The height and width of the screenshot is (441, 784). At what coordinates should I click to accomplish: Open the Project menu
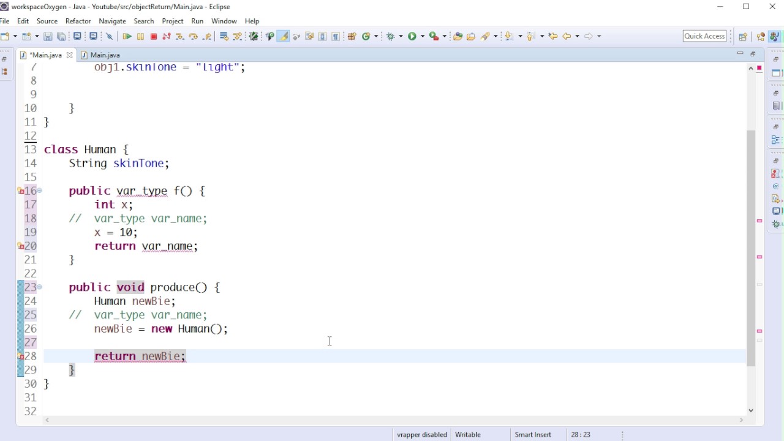point(173,21)
